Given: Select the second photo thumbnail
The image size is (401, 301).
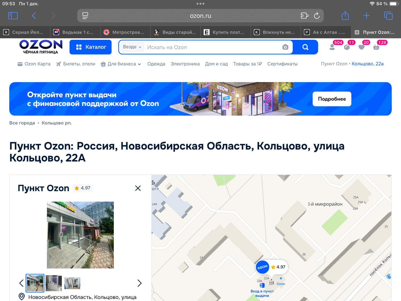Looking at the screenshot, I should [x=54, y=283].
